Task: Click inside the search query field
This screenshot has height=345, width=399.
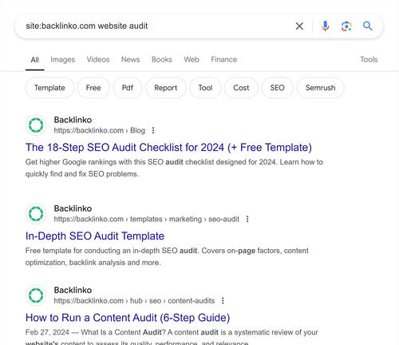Action: [x=154, y=26]
